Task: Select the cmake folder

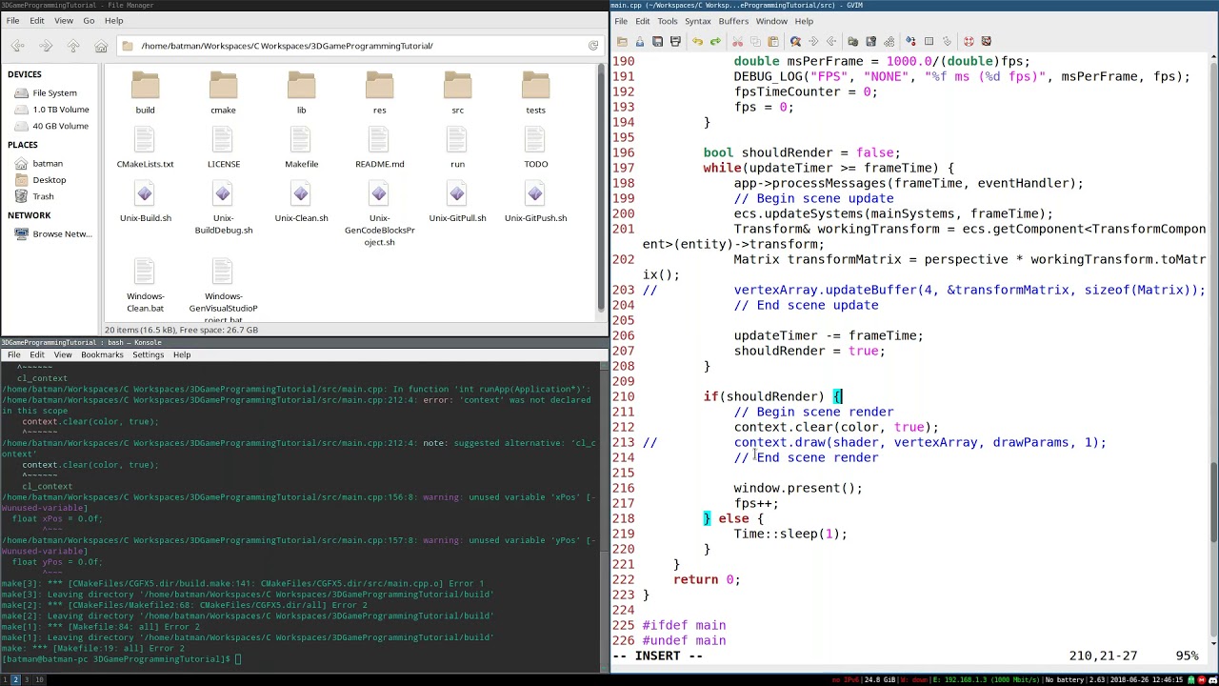Action: click(x=223, y=93)
